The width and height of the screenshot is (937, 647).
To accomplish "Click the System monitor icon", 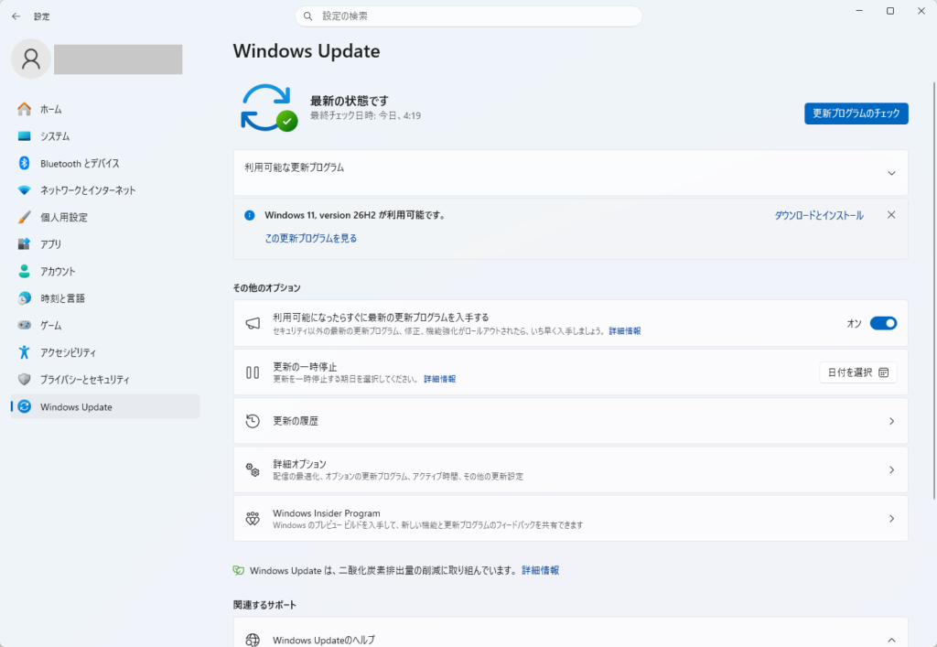I will (x=24, y=136).
